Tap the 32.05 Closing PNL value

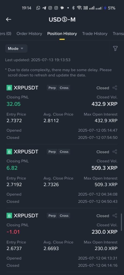pos(13,104)
